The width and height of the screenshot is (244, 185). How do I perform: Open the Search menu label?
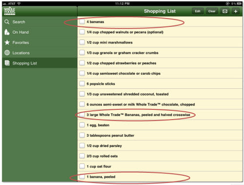(19, 22)
